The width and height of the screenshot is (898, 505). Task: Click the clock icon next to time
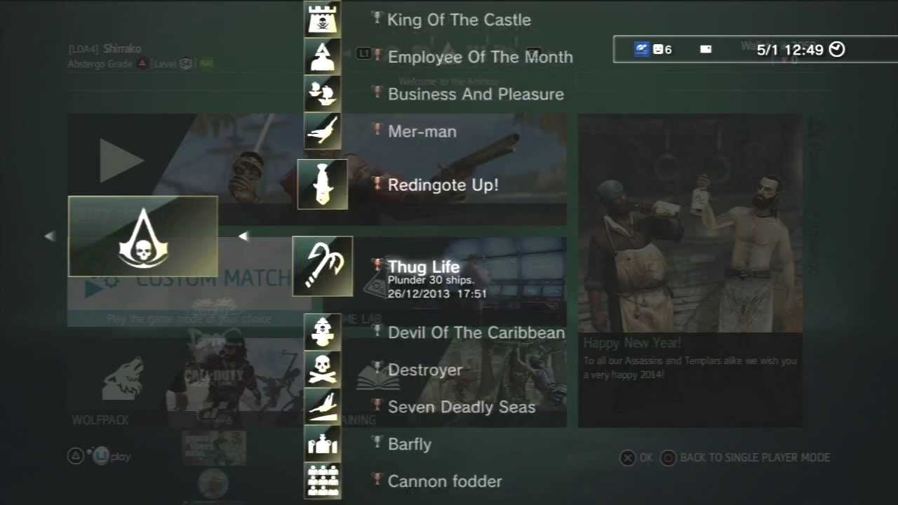[837, 49]
